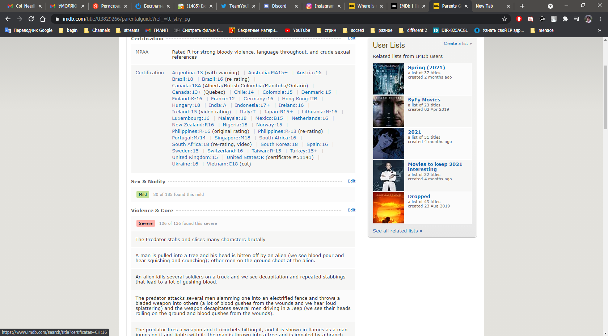Switch to the Instagram tab

click(323, 6)
